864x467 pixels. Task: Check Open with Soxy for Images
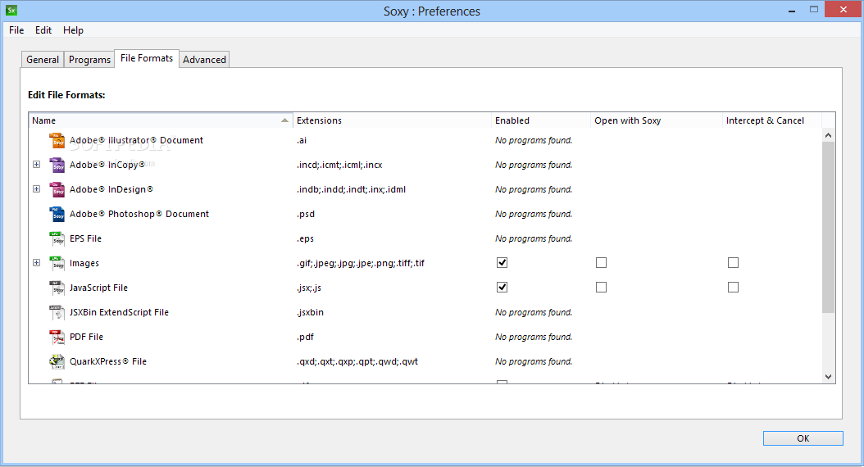(x=601, y=263)
